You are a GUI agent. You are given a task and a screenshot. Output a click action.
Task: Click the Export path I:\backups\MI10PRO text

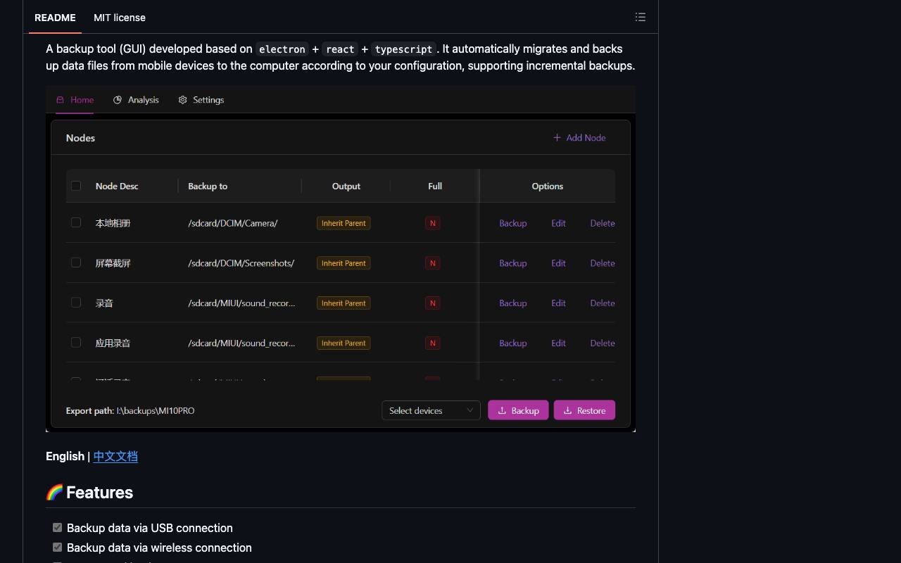click(x=130, y=411)
